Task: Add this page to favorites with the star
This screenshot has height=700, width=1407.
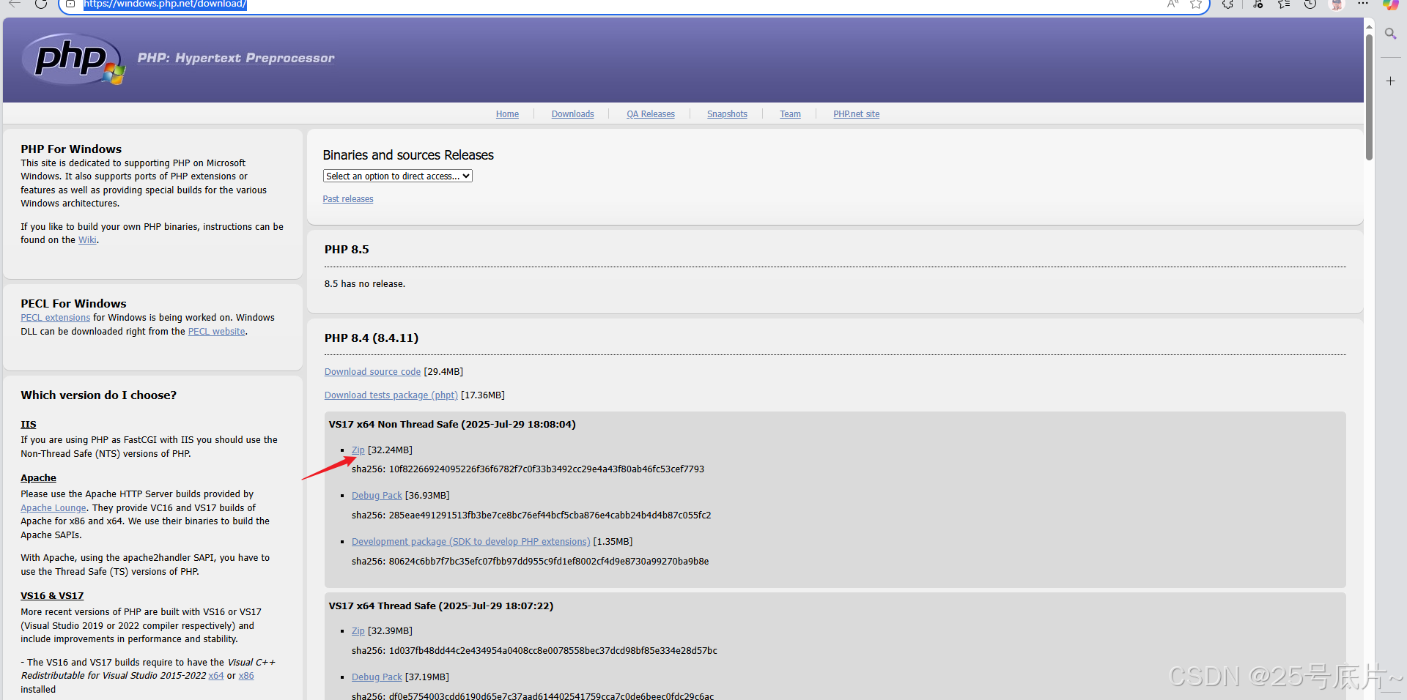Action: tap(1196, 4)
